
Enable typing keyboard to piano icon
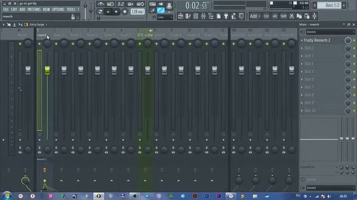(152, 4)
